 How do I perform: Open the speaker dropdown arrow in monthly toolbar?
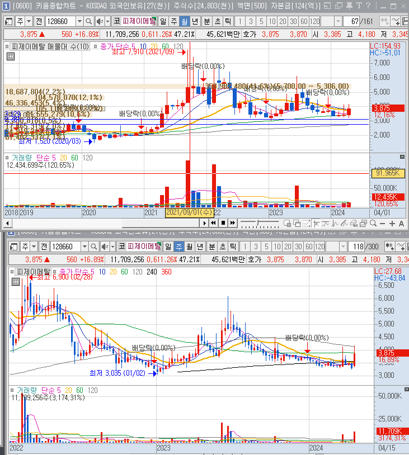(x=107, y=21)
